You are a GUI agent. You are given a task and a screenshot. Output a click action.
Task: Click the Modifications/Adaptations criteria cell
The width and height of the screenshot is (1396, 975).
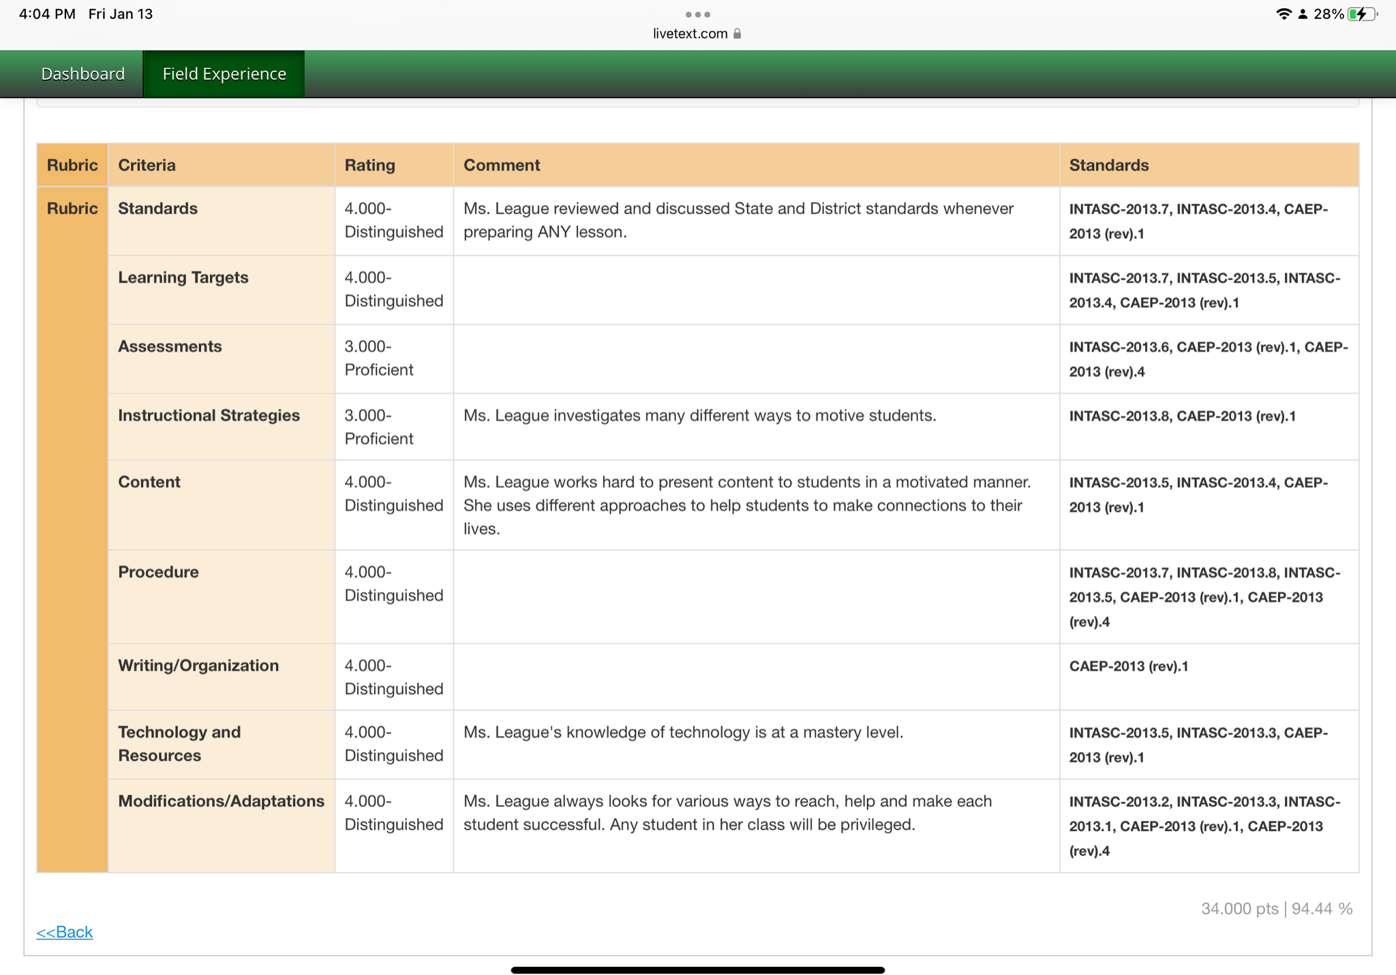coord(221,801)
